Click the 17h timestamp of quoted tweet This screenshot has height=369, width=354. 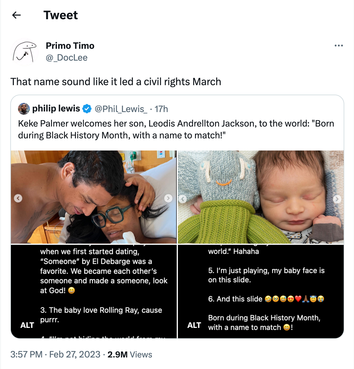pos(161,109)
